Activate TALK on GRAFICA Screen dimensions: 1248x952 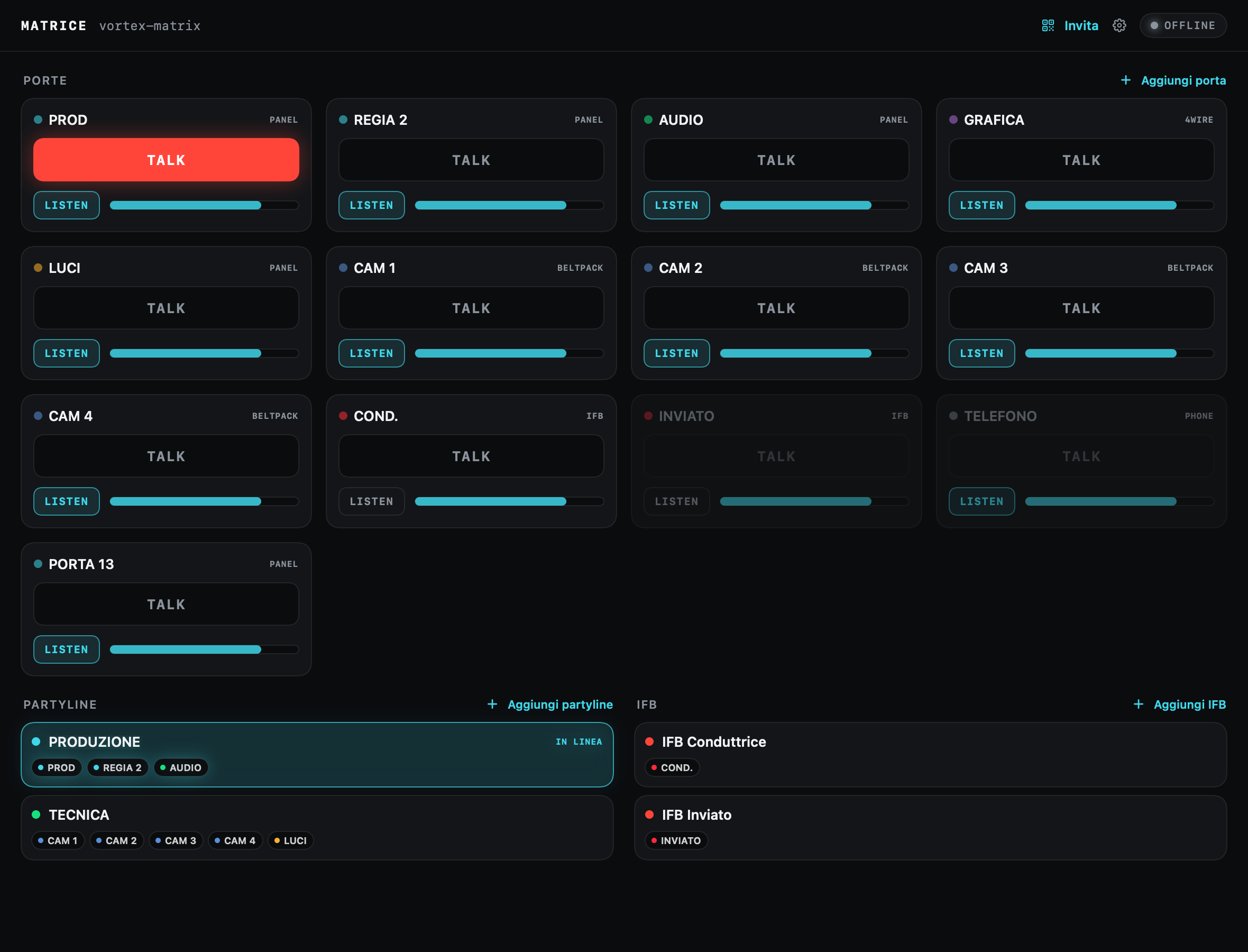pos(1081,160)
